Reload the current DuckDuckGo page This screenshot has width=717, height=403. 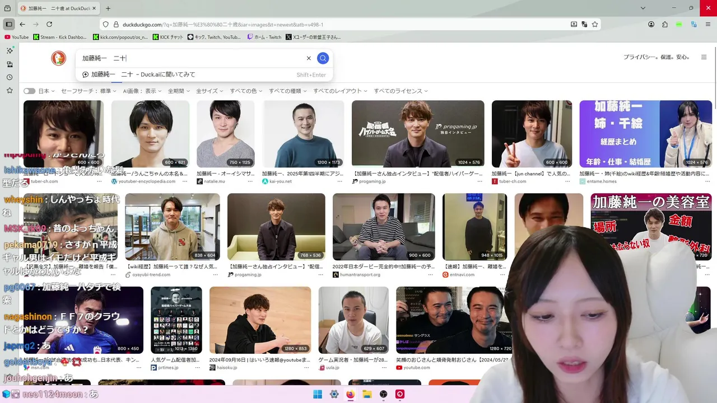pyautogui.click(x=49, y=24)
